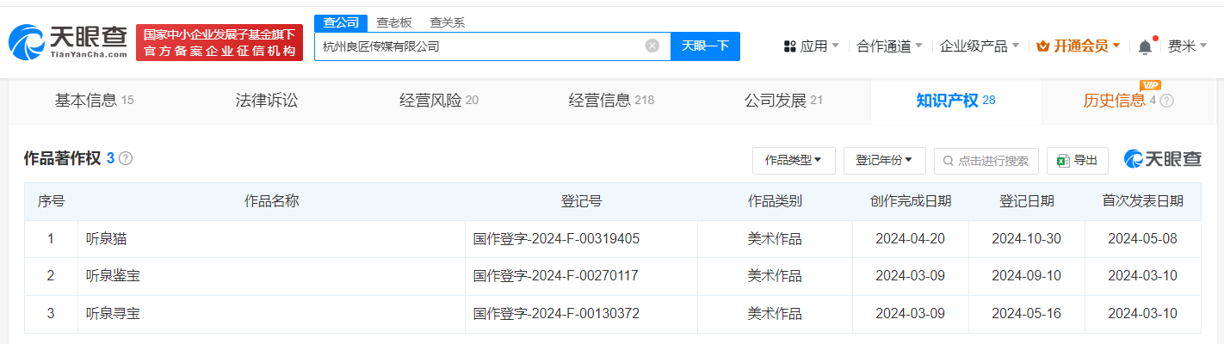Image resolution: width=1224 pixels, height=344 pixels.
Task: Click the 作品名称 column header
Action: 271,201
